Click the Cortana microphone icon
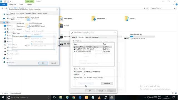The width and height of the screenshot is (178, 100). click(x=48, y=97)
